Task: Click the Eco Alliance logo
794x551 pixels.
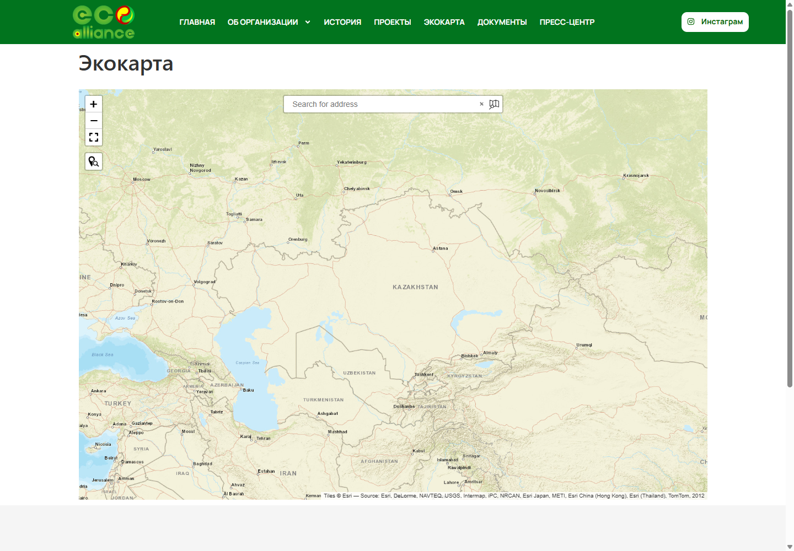Action: pos(104,22)
